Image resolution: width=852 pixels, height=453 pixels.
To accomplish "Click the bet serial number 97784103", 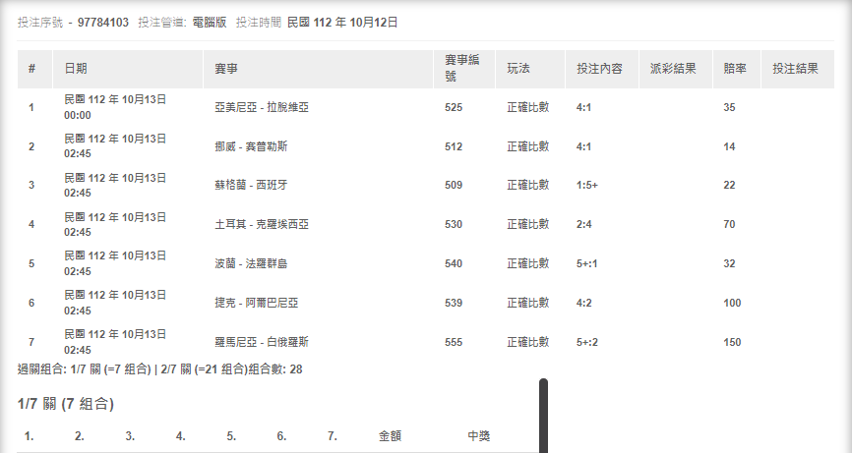I will (104, 22).
